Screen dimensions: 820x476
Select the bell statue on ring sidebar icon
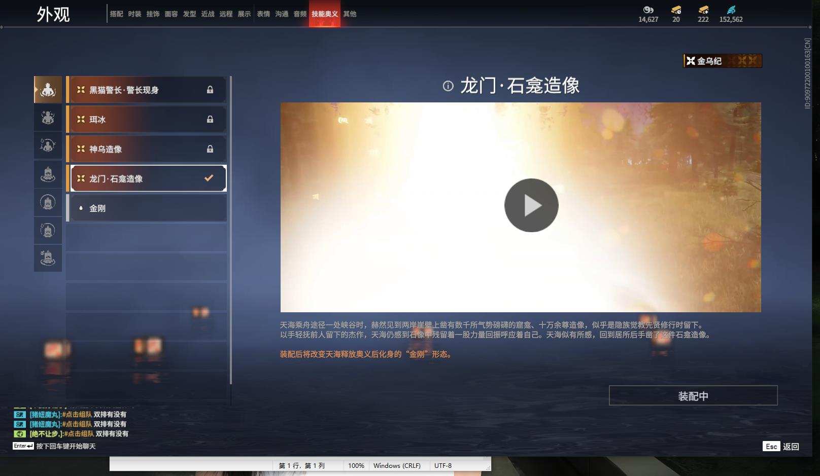coord(48,174)
